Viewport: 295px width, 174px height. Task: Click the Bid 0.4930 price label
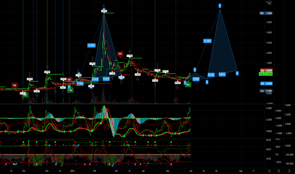tap(266, 84)
